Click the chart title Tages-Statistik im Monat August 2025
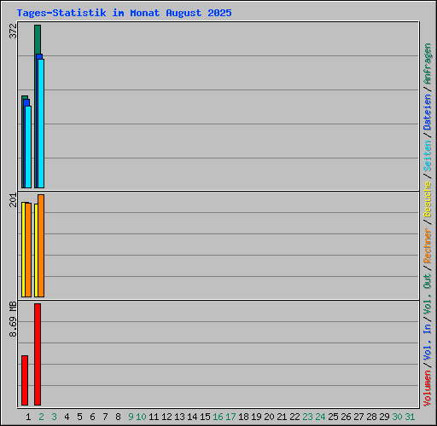The image size is (437, 426). pyautogui.click(x=124, y=13)
